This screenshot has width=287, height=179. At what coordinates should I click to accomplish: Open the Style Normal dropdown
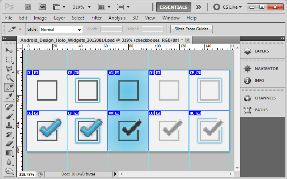pyautogui.click(x=61, y=29)
